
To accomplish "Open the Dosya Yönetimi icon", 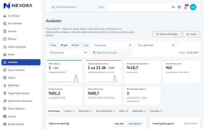I will [5, 70].
